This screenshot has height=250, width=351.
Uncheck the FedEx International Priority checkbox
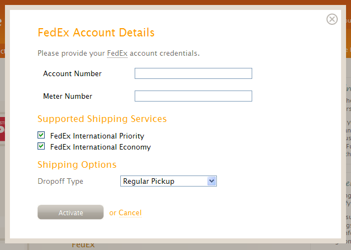(41, 135)
